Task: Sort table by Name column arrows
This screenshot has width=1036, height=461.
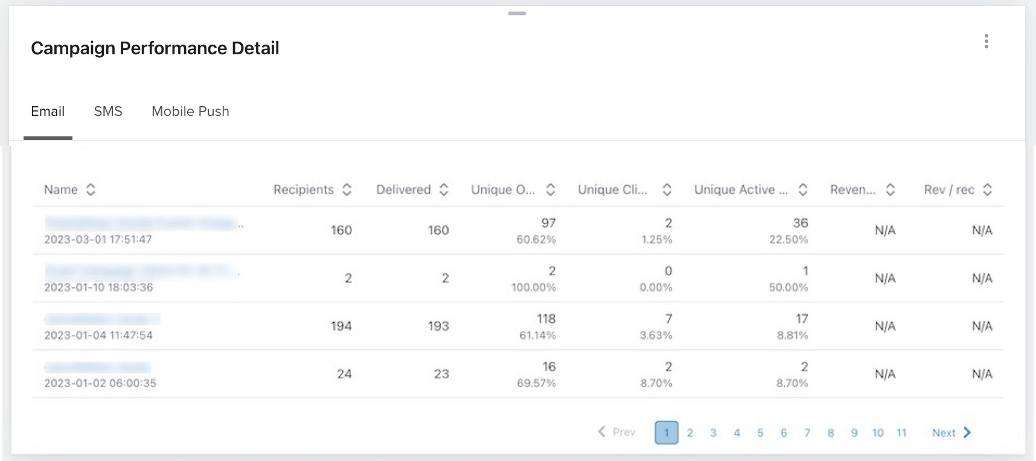Action: coord(91,189)
